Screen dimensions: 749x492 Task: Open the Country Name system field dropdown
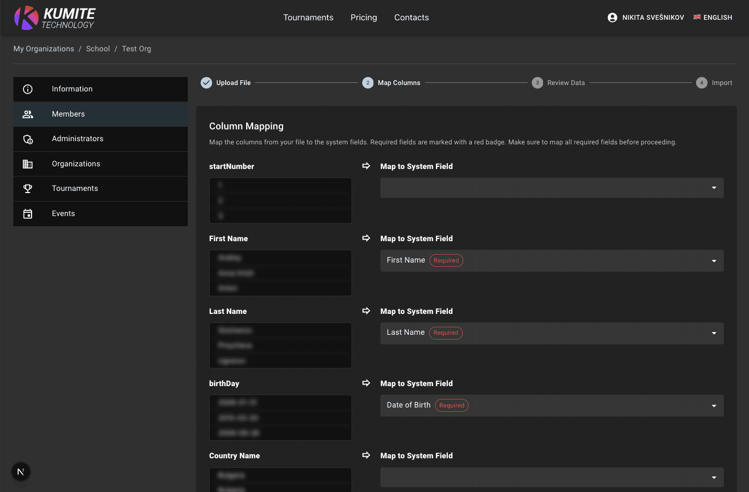pos(552,477)
